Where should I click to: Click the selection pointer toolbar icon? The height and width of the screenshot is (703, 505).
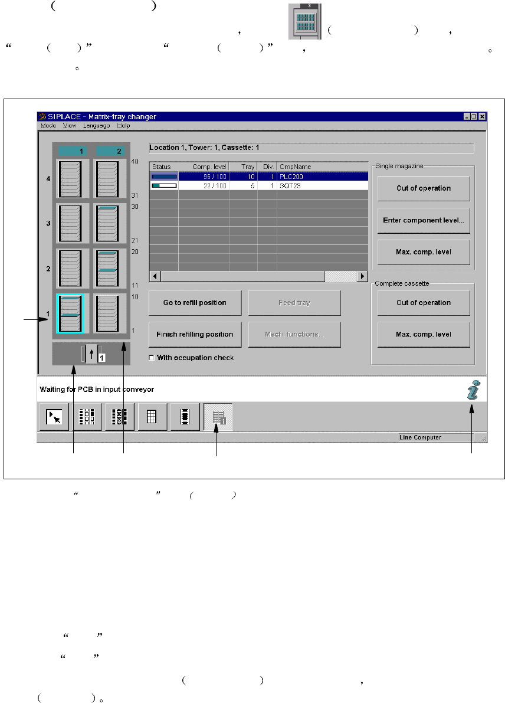(x=54, y=417)
